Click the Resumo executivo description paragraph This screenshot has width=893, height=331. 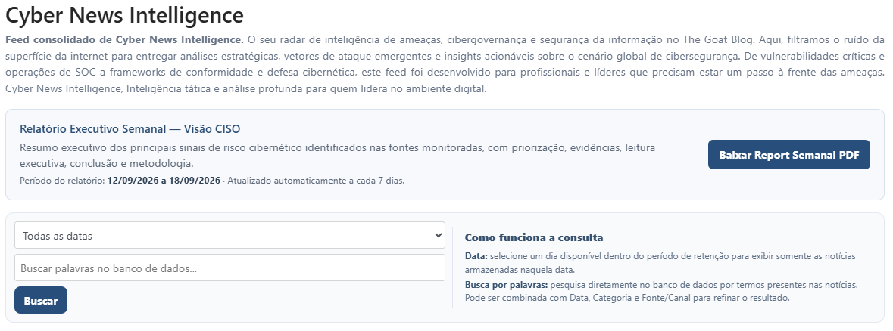[x=337, y=156]
